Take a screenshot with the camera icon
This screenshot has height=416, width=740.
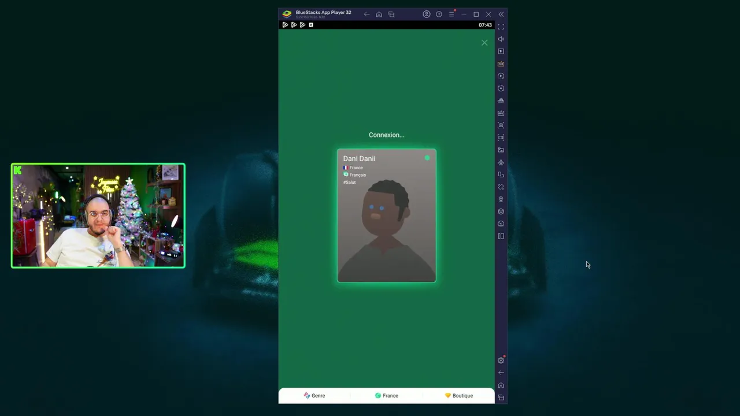[x=501, y=125]
